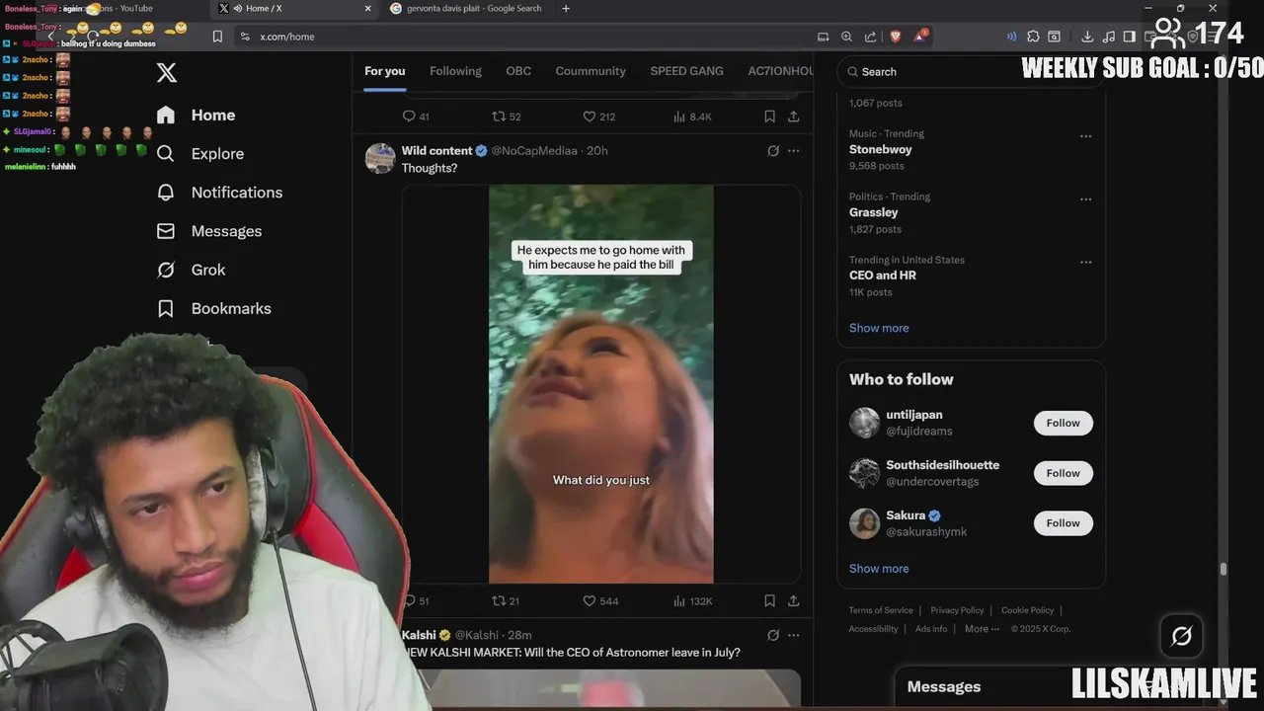Viewport: 1264px width, 711px height.
Task: View analytics for post with 8.4K views
Action: [692, 117]
